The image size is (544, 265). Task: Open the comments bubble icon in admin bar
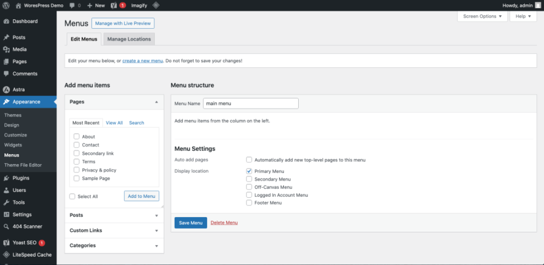(72, 5)
